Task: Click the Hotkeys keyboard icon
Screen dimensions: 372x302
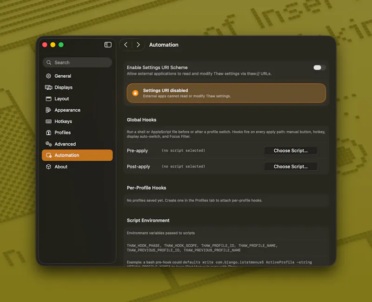Action: pyautogui.click(x=48, y=121)
